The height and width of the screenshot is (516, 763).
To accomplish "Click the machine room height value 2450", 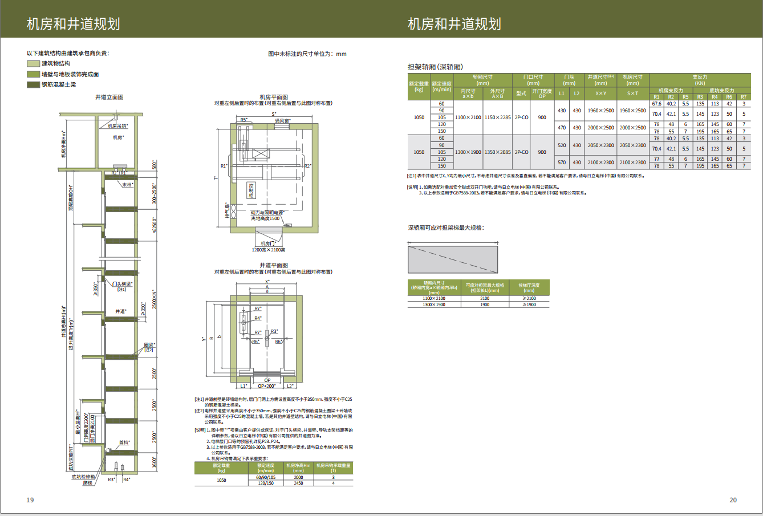I will click(298, 483).
